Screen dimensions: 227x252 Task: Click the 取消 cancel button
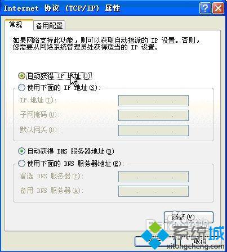click(x=200, y=241)
